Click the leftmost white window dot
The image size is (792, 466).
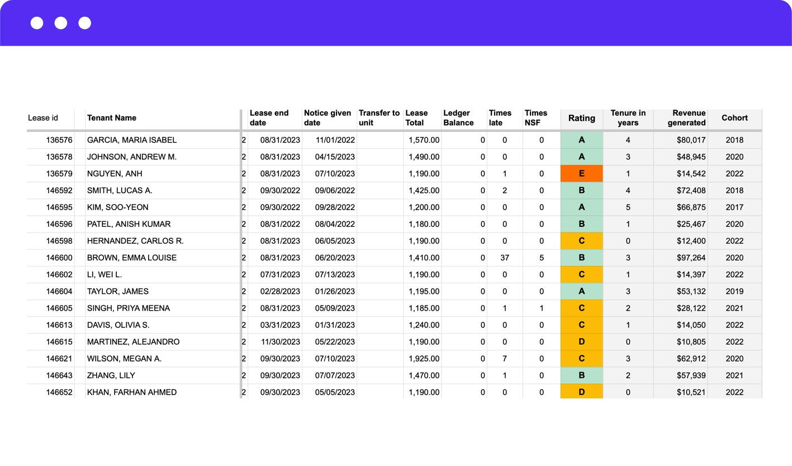click(37, 23)
